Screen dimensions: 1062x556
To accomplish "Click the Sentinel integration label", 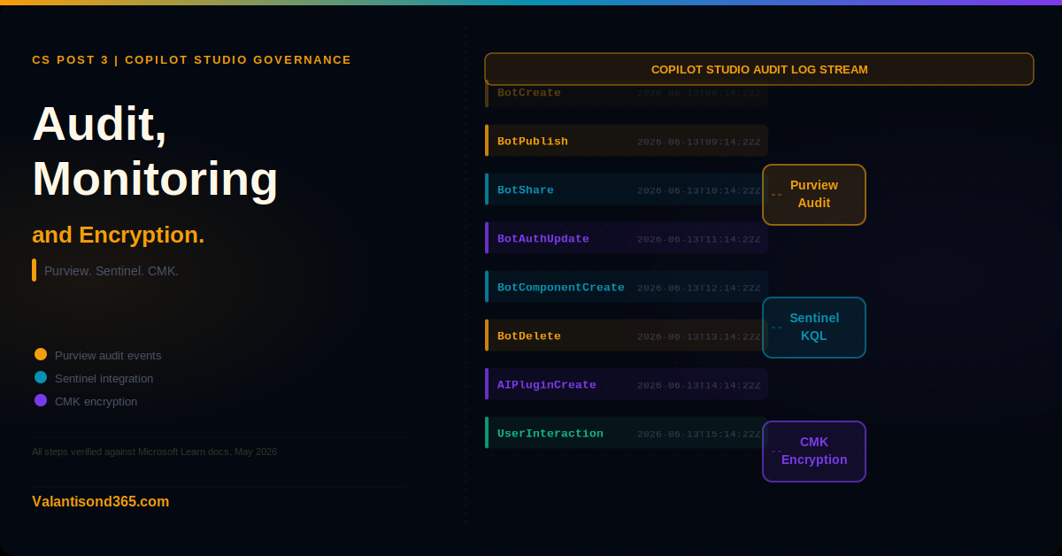I will click(x=104, y=378).
